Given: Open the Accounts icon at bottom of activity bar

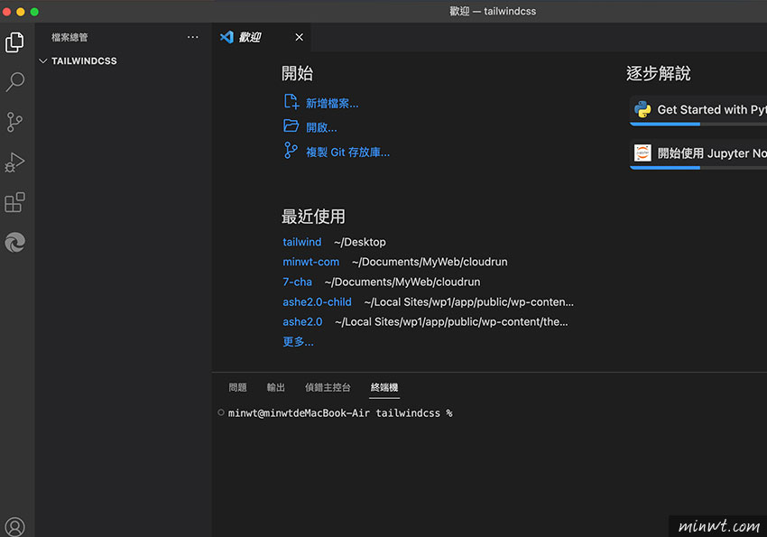Looking at the screenshot, I should pyautogui.click(x=14, y=527).
